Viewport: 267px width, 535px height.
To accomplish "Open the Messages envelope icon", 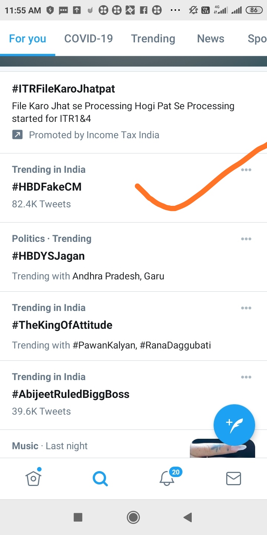I will [234, 478].
